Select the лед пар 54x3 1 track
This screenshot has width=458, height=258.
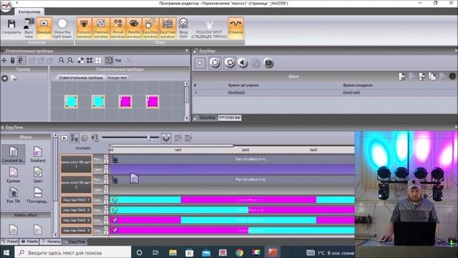[77, 200]
